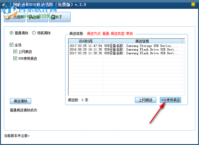Close the window with the X button
This screenshot has width=199, height=145.
click(x=193, y=5)
